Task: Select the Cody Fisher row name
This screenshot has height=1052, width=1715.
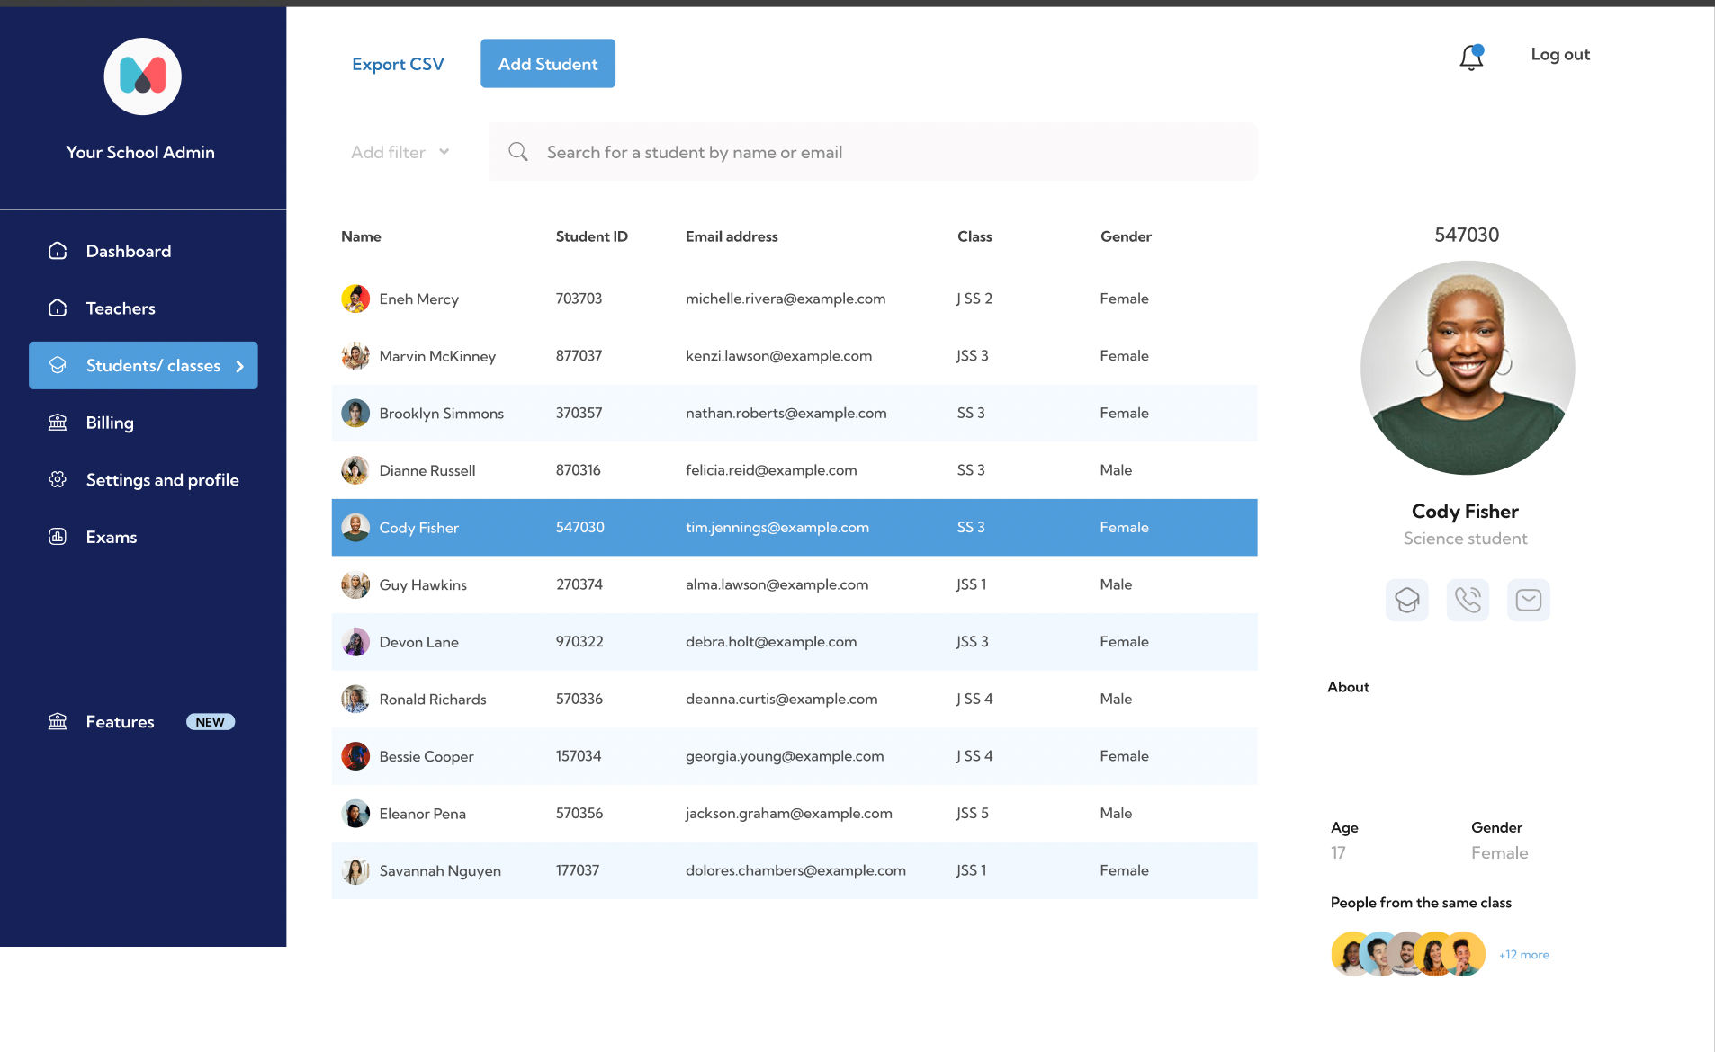Action: pos(419,528)
